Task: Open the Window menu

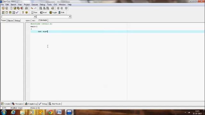Action: [62, 4]
